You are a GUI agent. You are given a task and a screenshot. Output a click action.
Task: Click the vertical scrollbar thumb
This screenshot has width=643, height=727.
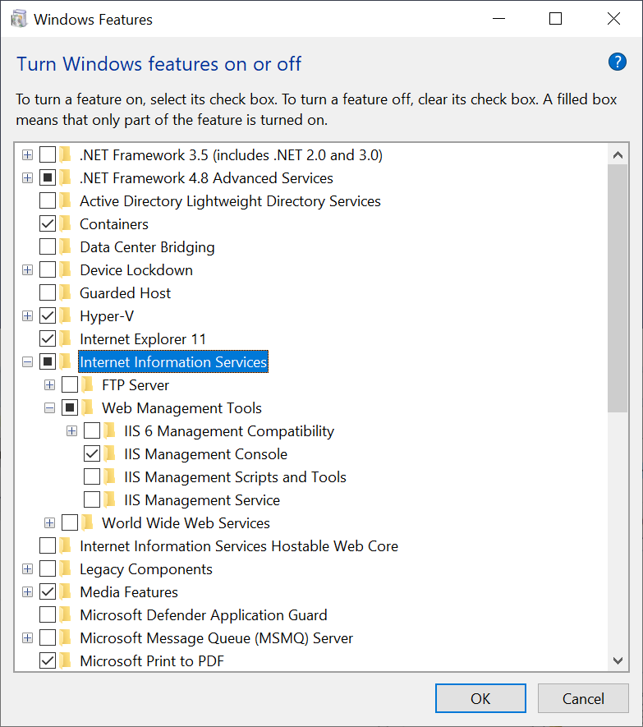(618, 288)
